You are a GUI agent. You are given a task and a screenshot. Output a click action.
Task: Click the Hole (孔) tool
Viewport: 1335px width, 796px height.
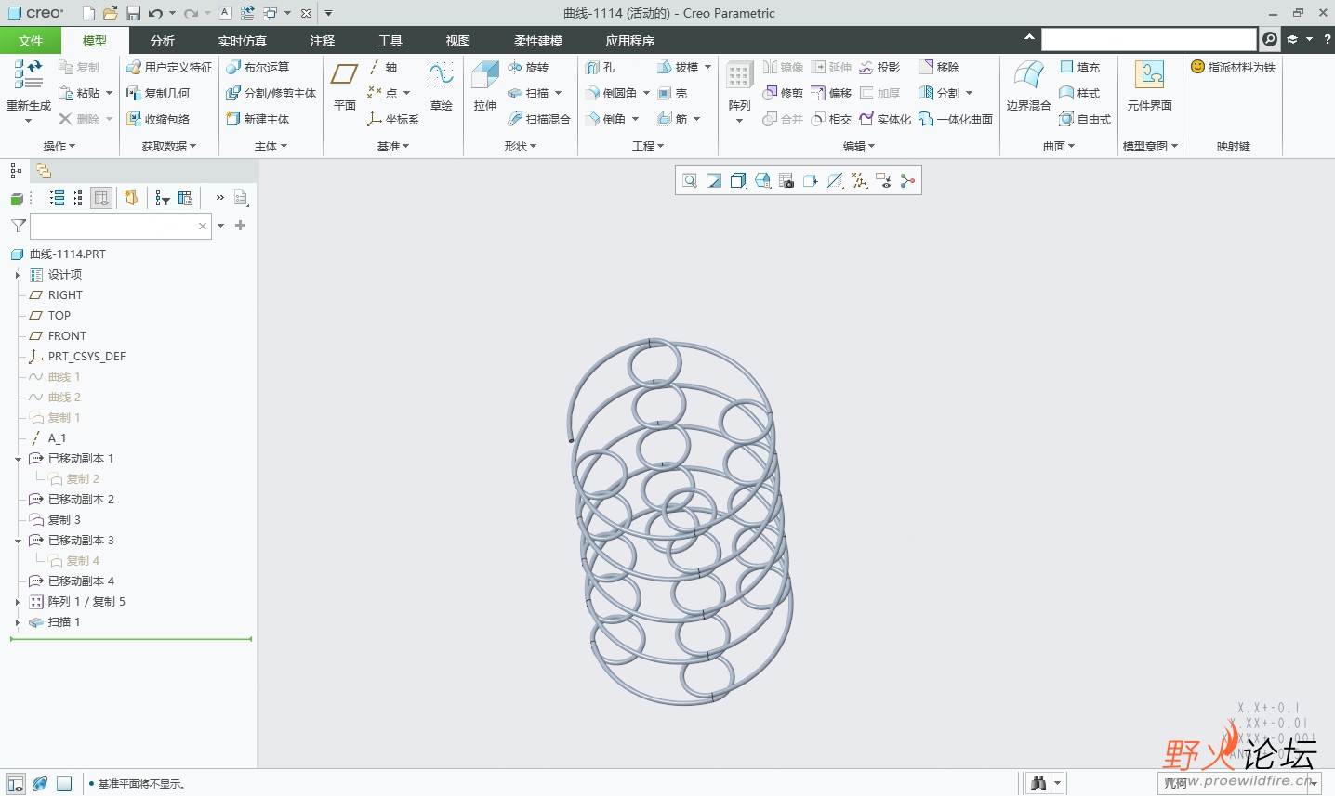(x=601, y=67)
